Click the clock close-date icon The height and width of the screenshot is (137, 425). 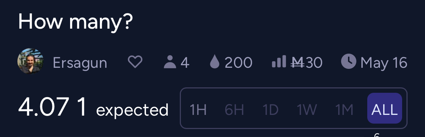pyautogui.click(x=349, y=61)
